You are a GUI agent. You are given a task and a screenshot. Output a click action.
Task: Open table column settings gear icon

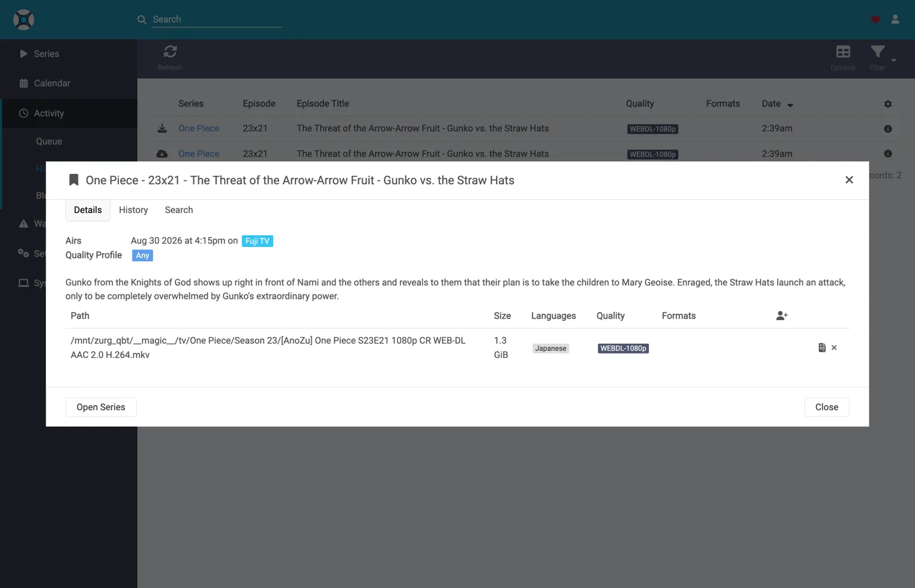pos(888,104)
